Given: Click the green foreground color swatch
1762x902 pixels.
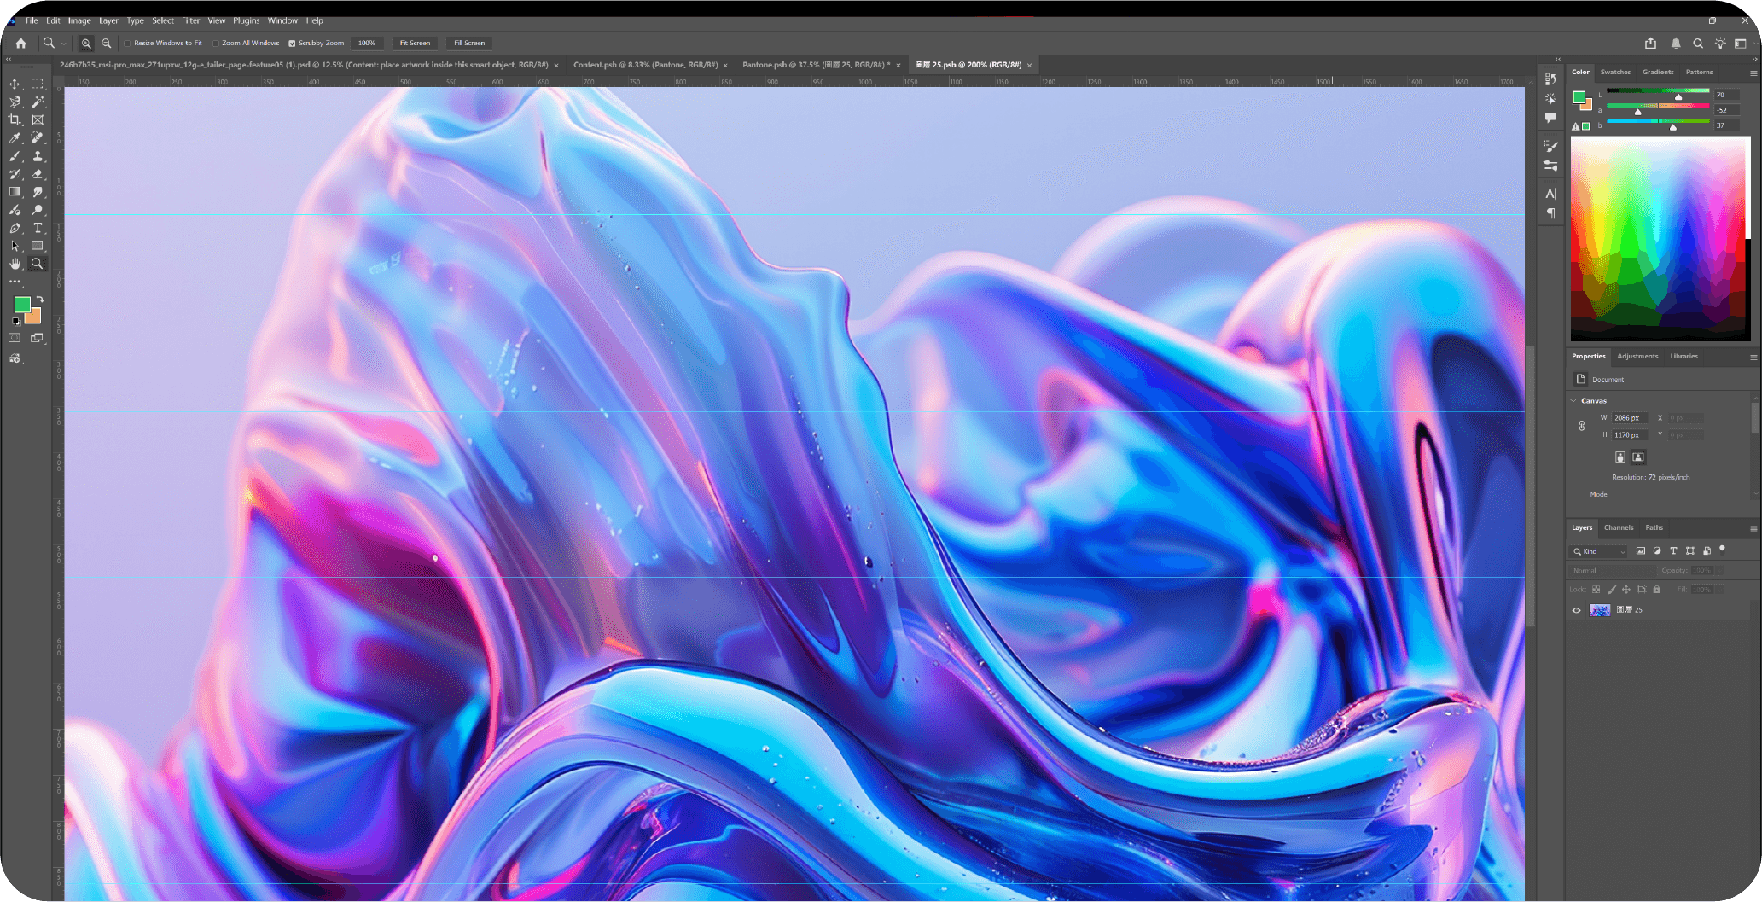Looking at the screenshot, I should [21, 305].
